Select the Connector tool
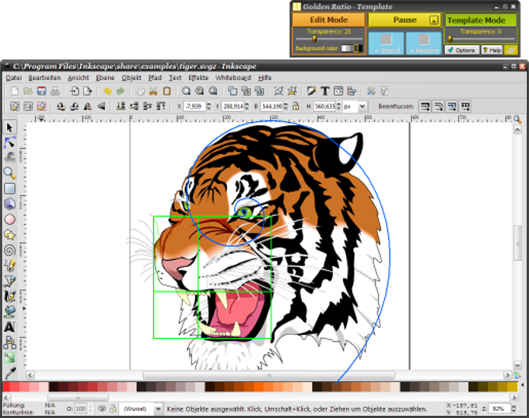Image resolution: width=529 pixels, height=418 pixels. coord(10,342)
